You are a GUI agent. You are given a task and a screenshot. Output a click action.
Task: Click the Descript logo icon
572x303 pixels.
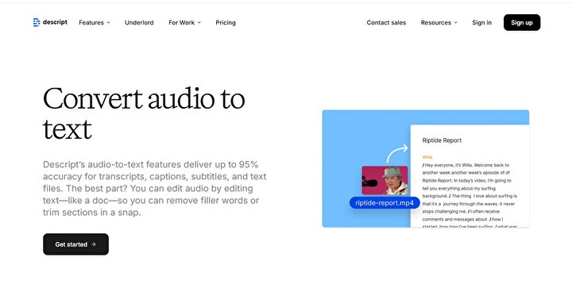coord(37,22)
